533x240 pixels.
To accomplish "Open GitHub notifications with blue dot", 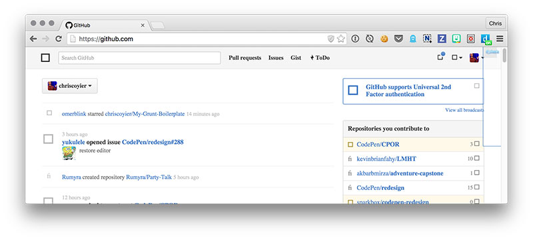I will click(x=440, y=57).
